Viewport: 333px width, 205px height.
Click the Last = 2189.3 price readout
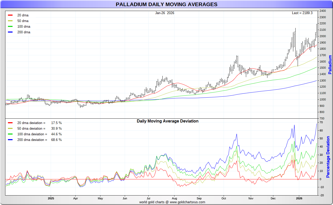[302, 13]
